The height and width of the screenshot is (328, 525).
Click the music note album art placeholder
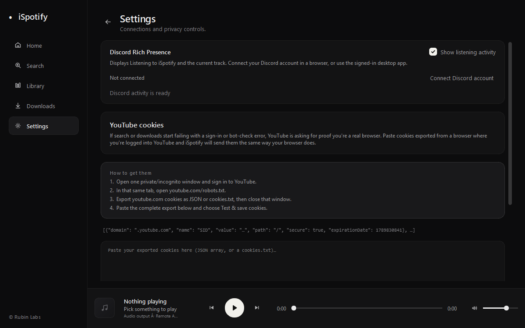tap(105, 308)
